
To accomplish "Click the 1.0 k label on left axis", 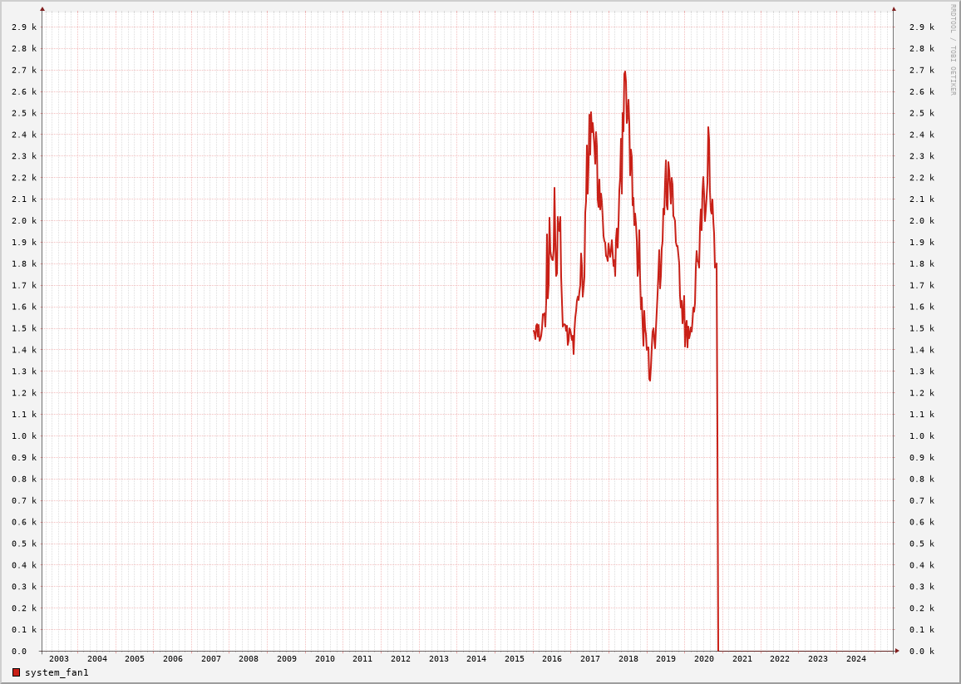I will [24, 436].
